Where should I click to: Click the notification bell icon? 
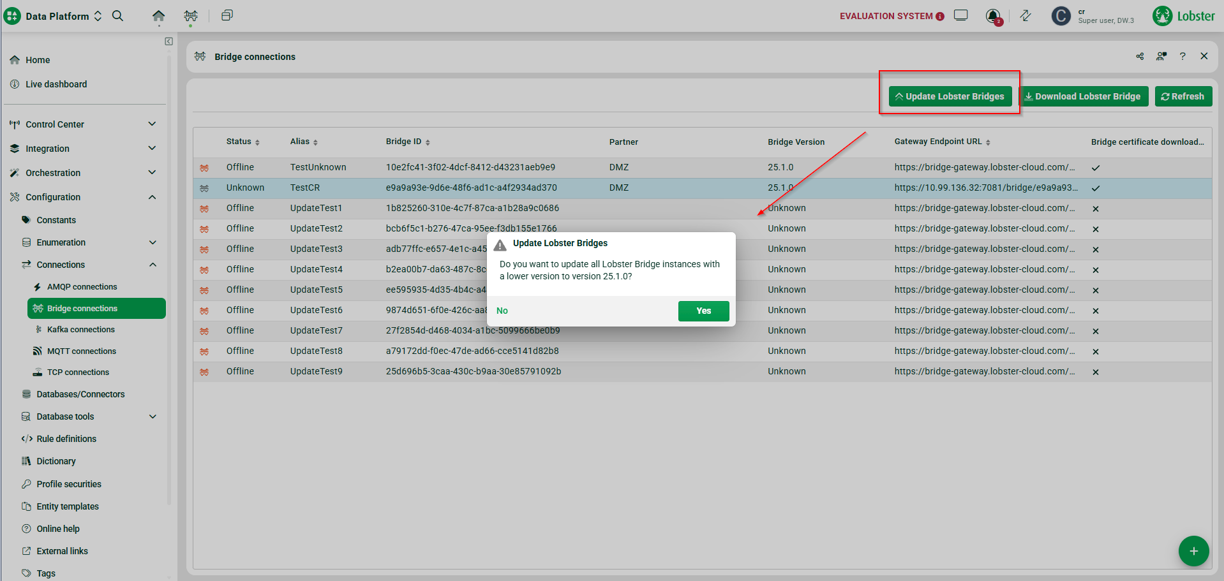tap(993, 16)
